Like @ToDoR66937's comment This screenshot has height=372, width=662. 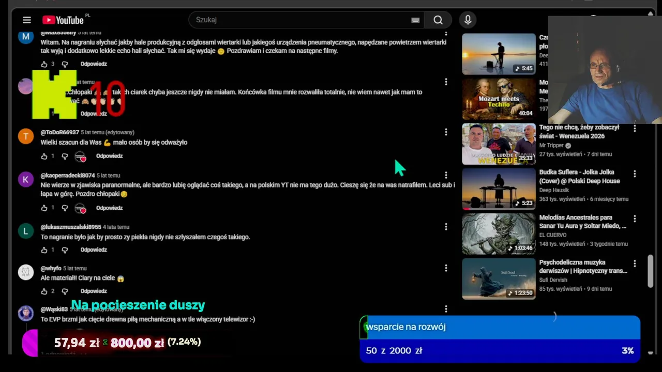click(44, 156)
